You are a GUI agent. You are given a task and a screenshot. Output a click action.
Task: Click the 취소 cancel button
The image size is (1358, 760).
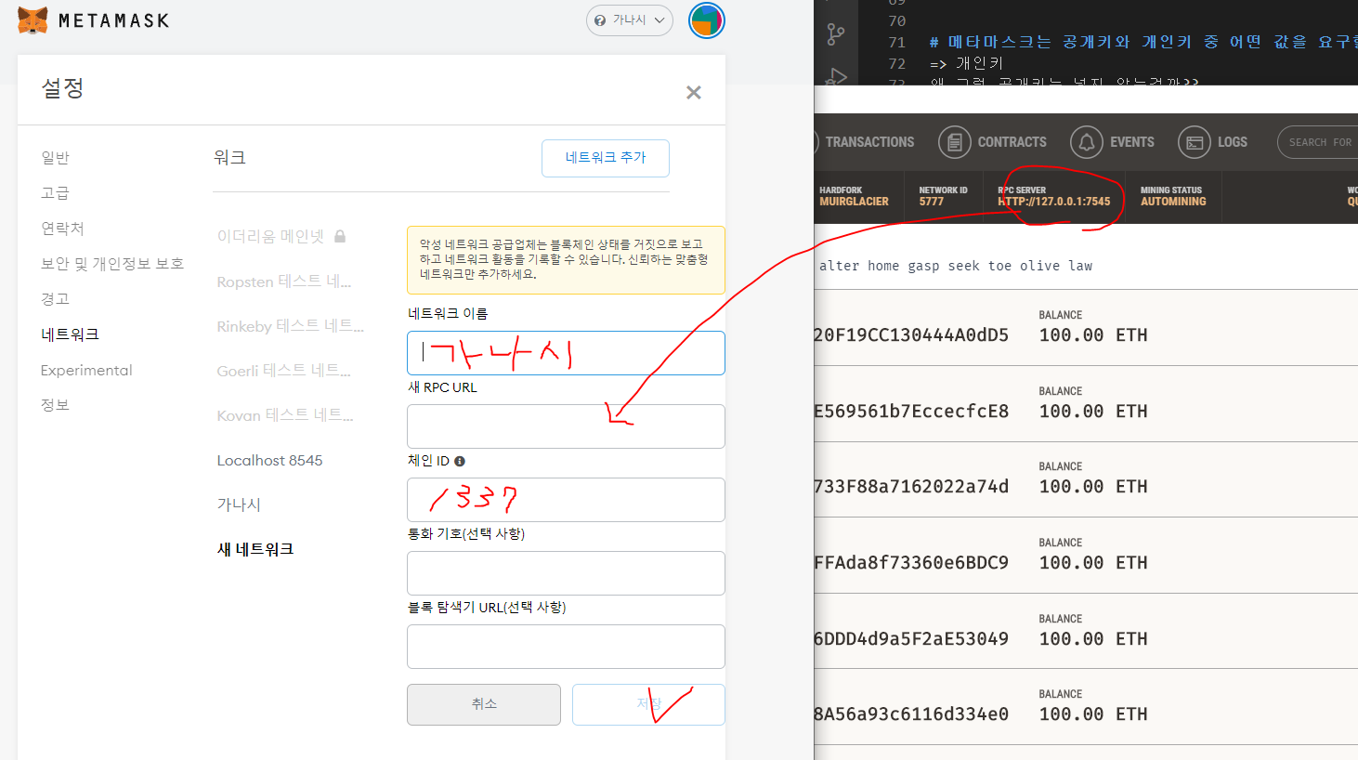(x=484, y=704)
